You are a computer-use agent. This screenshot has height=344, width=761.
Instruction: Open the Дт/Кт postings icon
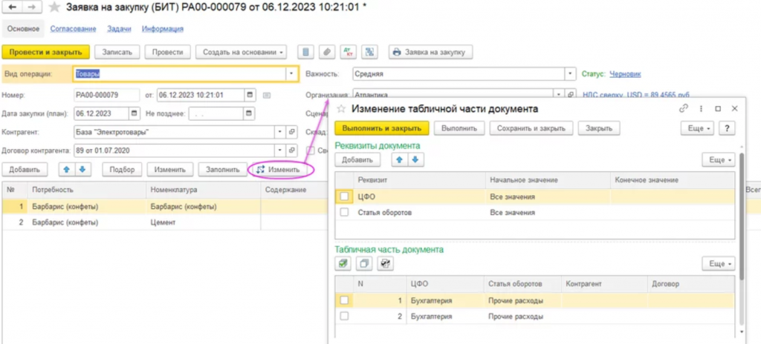348,52
